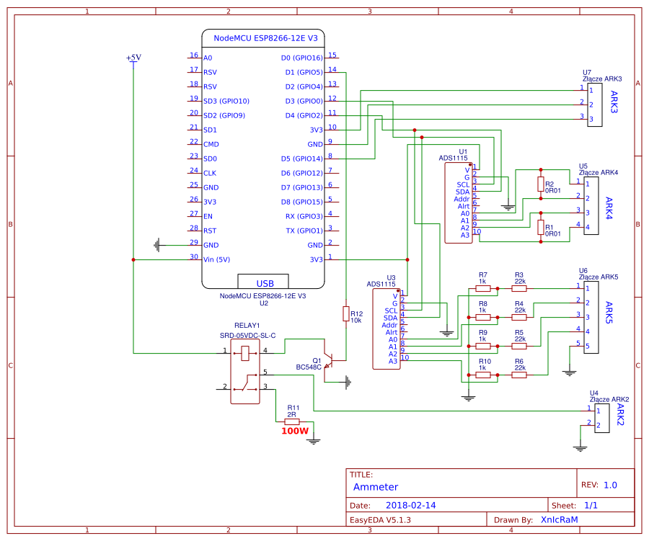Click the ARK2 connector U4

601,418
